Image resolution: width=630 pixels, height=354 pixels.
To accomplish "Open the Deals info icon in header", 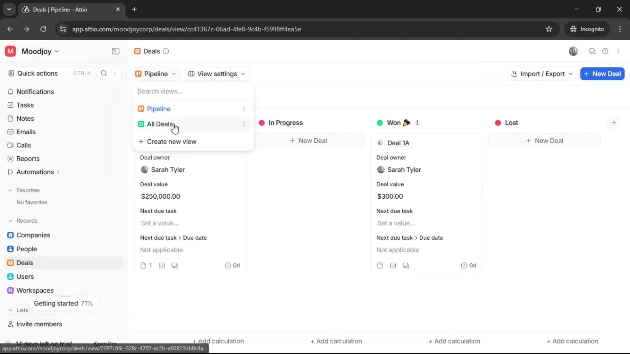I will coord(166,51).
